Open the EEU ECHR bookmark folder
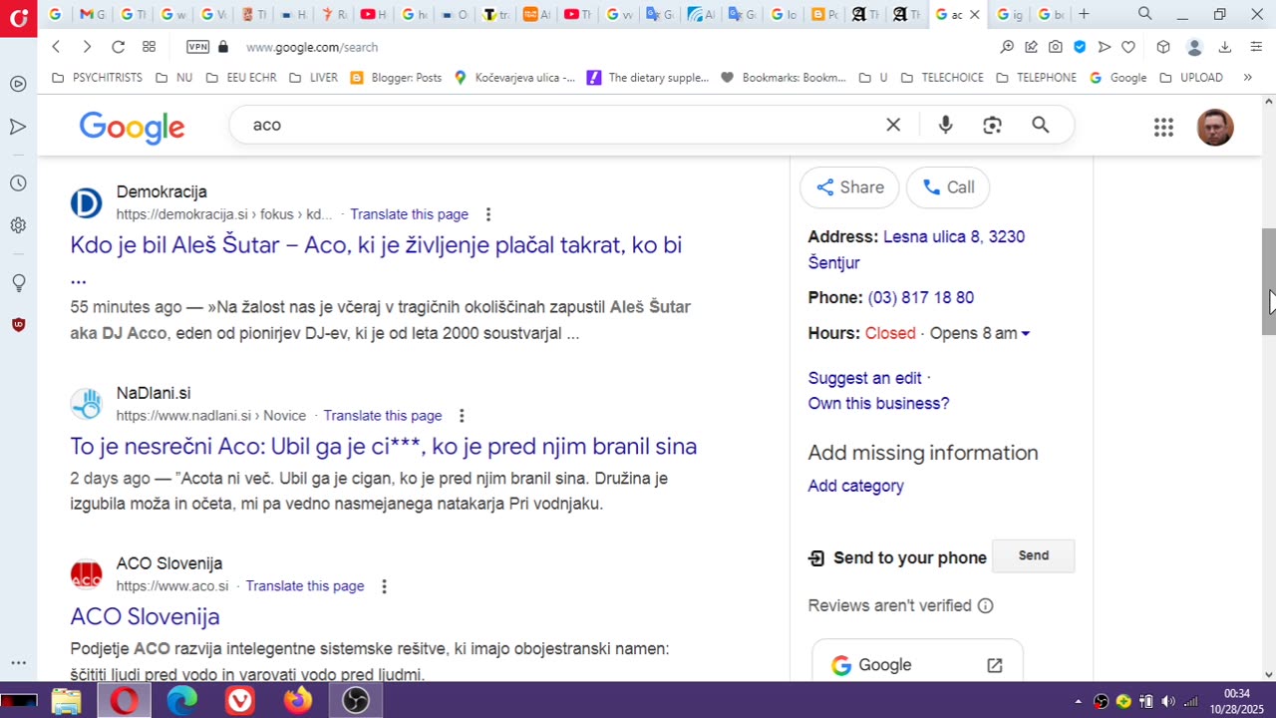This screenshot has width=1276, height=718. [x=240, y=78]
